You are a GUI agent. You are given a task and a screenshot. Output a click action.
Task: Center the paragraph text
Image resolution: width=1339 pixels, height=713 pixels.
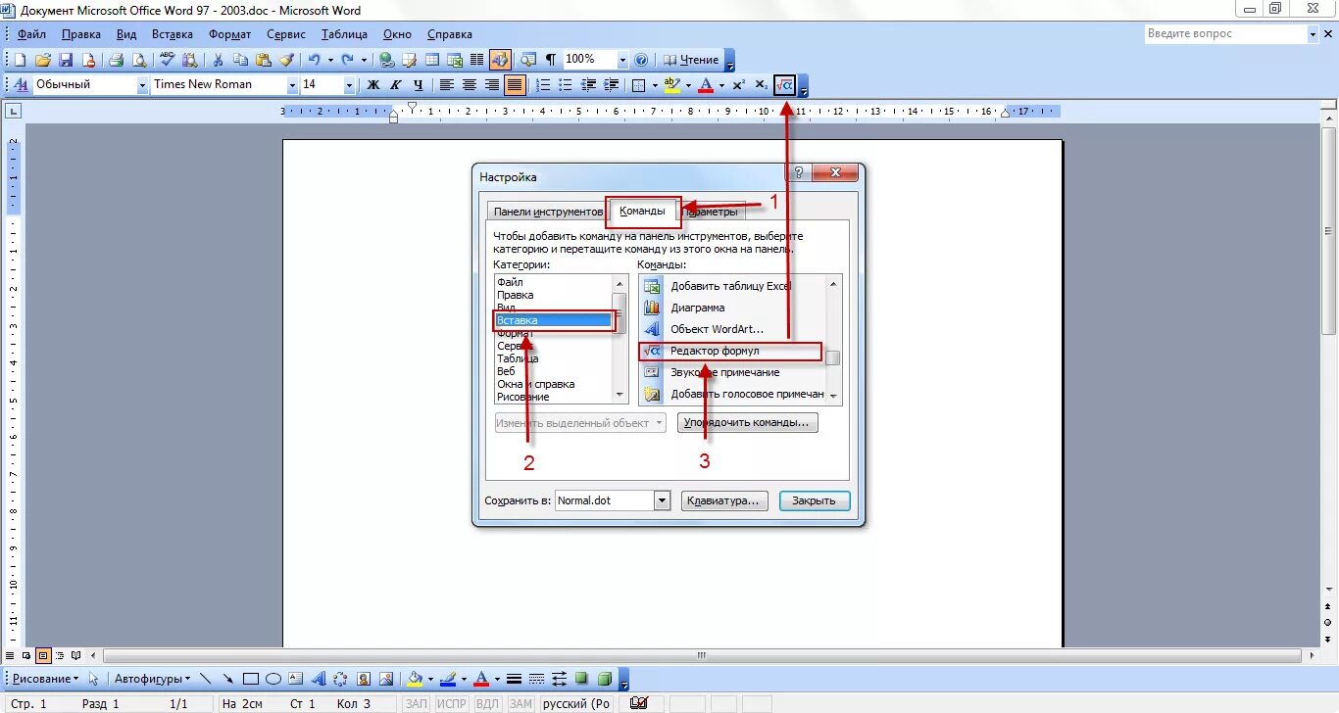(x=470, y=85)
